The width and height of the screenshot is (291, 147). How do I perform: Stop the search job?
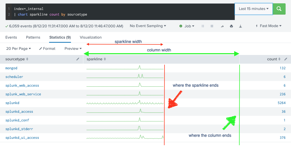tap(212, 26)
